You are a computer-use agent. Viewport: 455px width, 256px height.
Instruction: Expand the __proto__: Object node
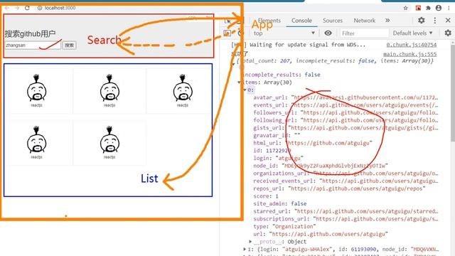point(250,242)
